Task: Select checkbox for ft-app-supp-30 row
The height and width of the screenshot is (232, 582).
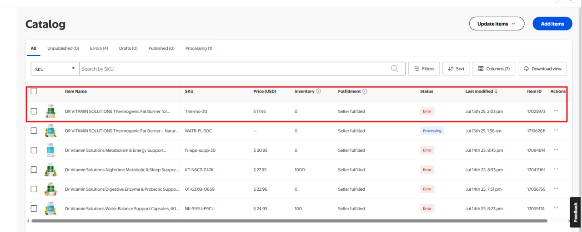Action: point(34,150)
